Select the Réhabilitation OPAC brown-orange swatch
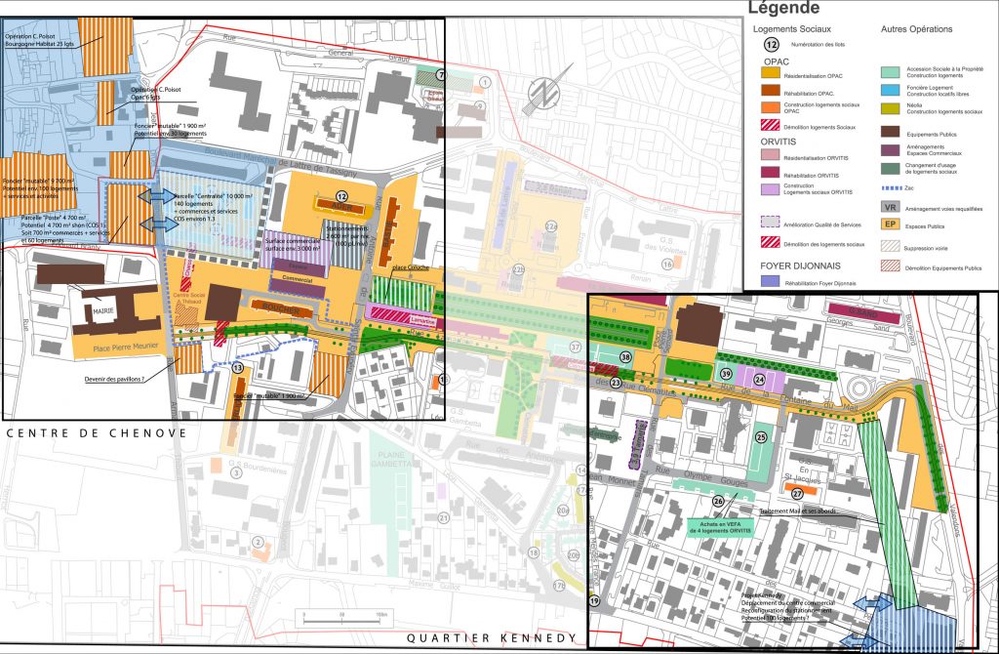Screen dimensions: 999x654 point(771,91)
